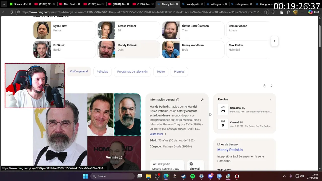Give thumbs down feedback

pyautogui.click(x=271, y=86)
